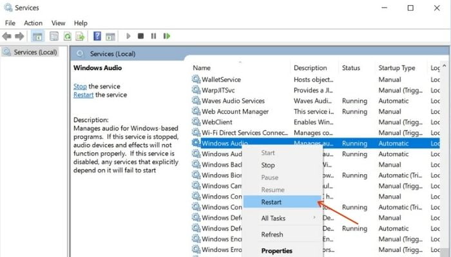Sort by the Name column header

pos(202,68)
